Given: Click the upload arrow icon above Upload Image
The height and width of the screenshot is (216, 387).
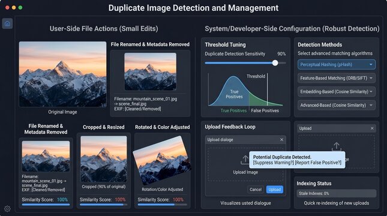Looking at the screenshot, I should click(245, 160).
